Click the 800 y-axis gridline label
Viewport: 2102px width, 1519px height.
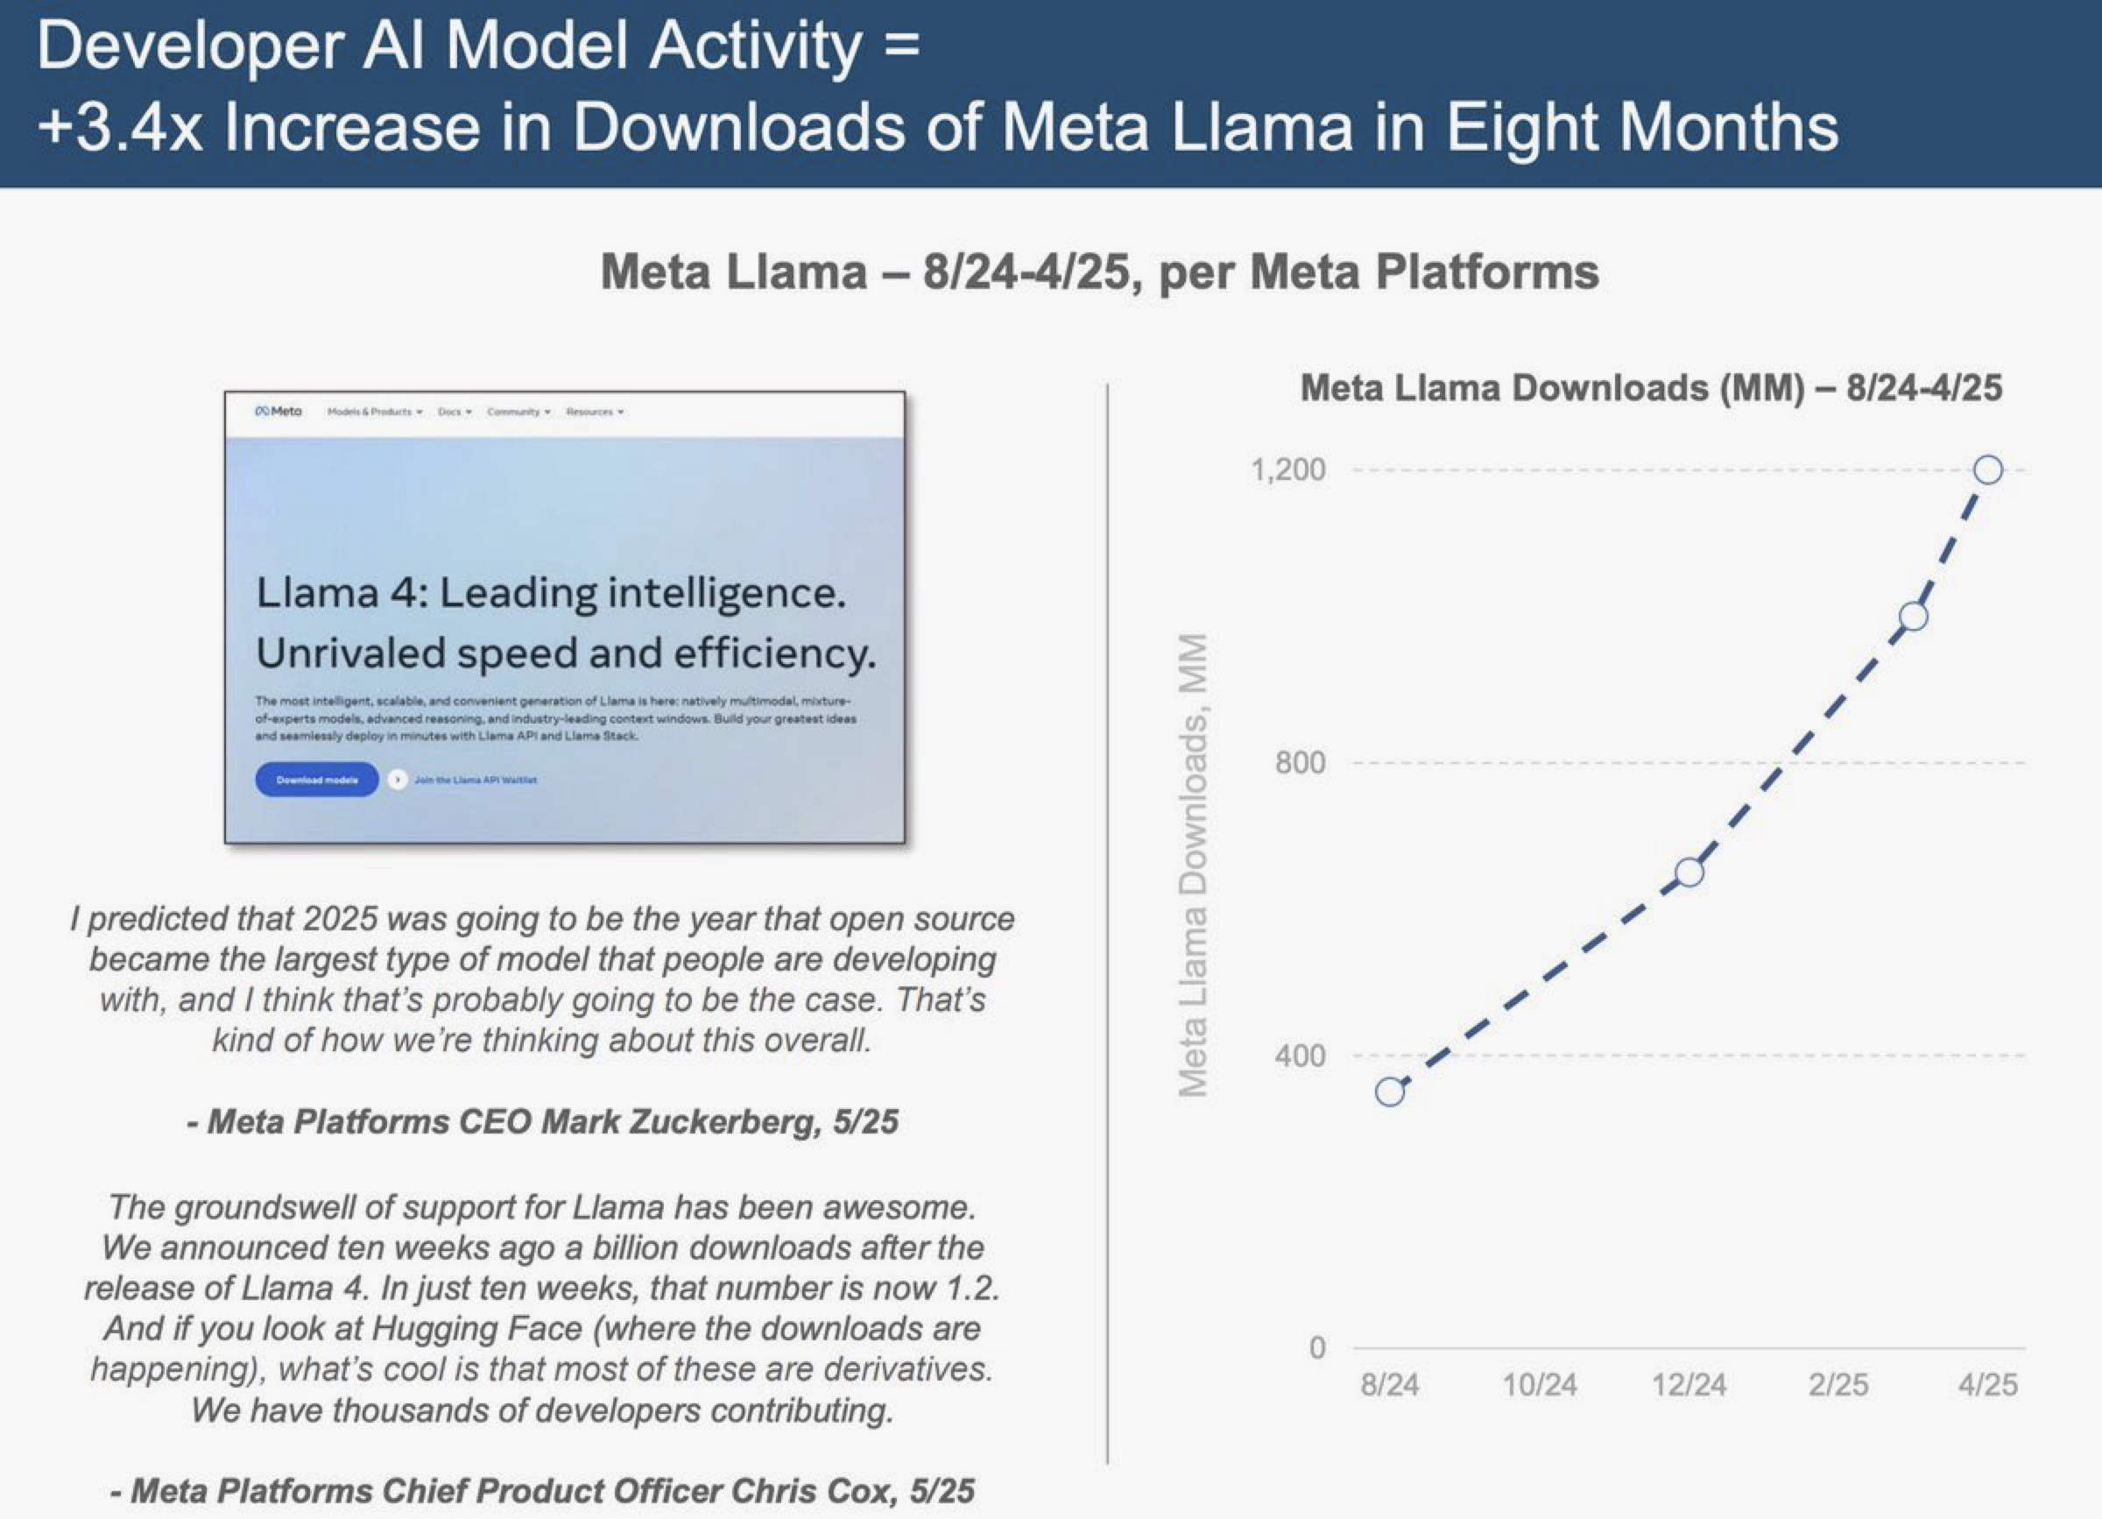point(1301,763)
